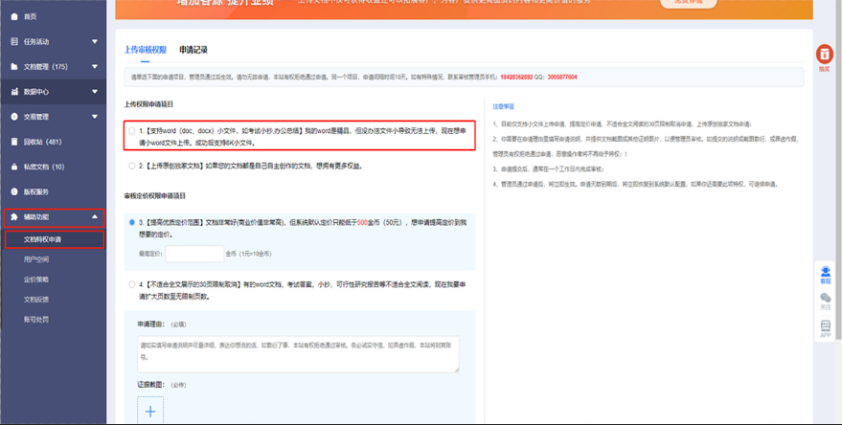Viewport: 842px width, 425px height.
Task: Expand the 任务活动 sidebar menu
Action: click(94, 41)
